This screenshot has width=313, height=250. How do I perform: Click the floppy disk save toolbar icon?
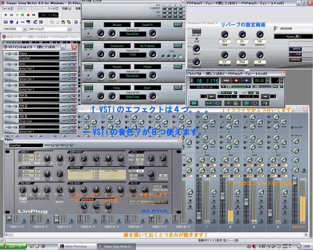click(63, 22)
